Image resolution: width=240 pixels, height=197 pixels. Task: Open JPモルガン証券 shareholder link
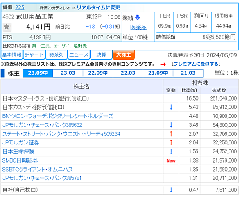[x=21, y=143]
